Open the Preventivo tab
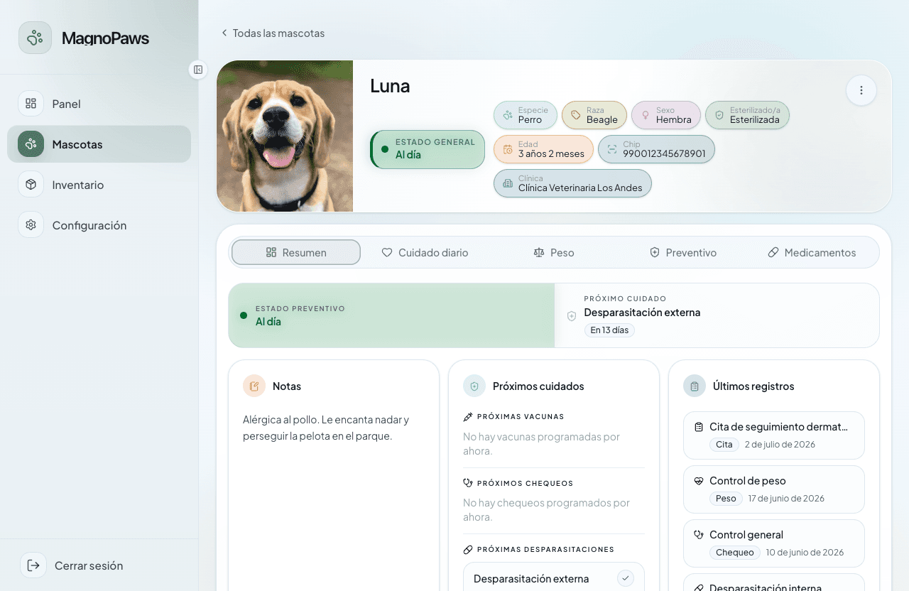This screenshot has width=909, height=591. click(682, 252)
